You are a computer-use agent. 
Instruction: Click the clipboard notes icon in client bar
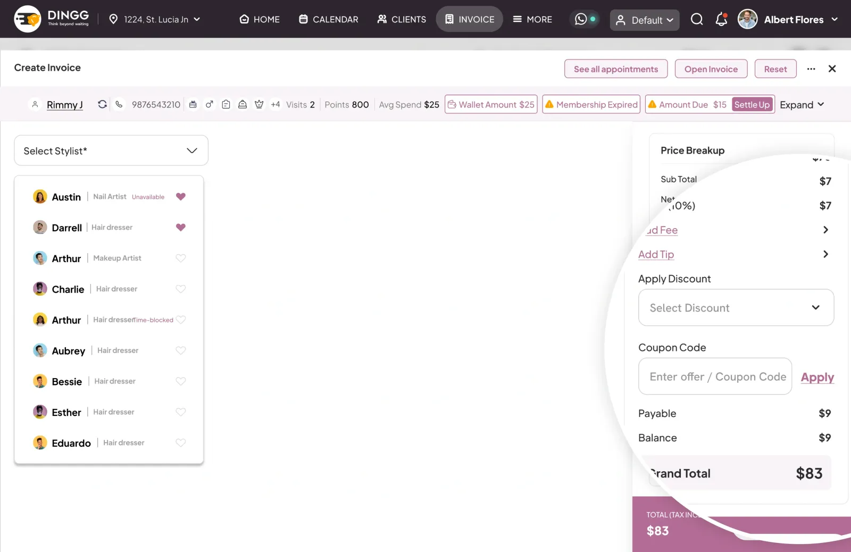click(226, 104)
